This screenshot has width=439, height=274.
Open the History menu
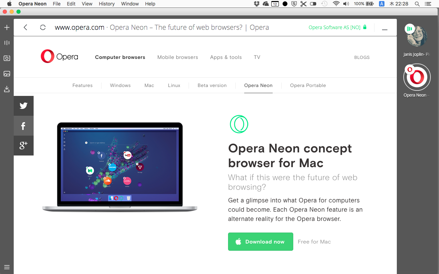[x=107, y=4]
